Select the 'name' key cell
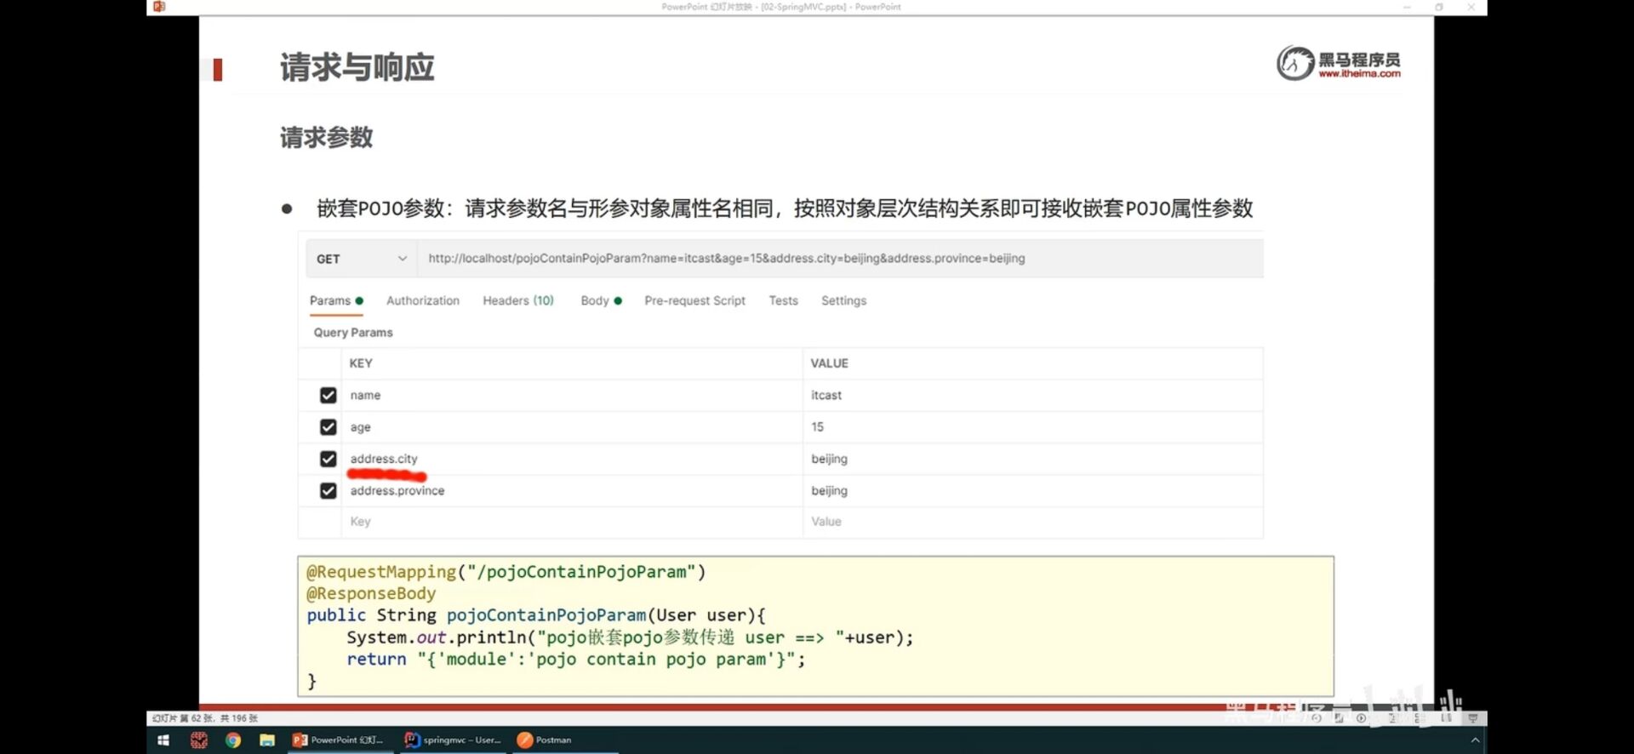Image resolution: width=1634 pixels, height=754 pixels. (x=573, y=396)
